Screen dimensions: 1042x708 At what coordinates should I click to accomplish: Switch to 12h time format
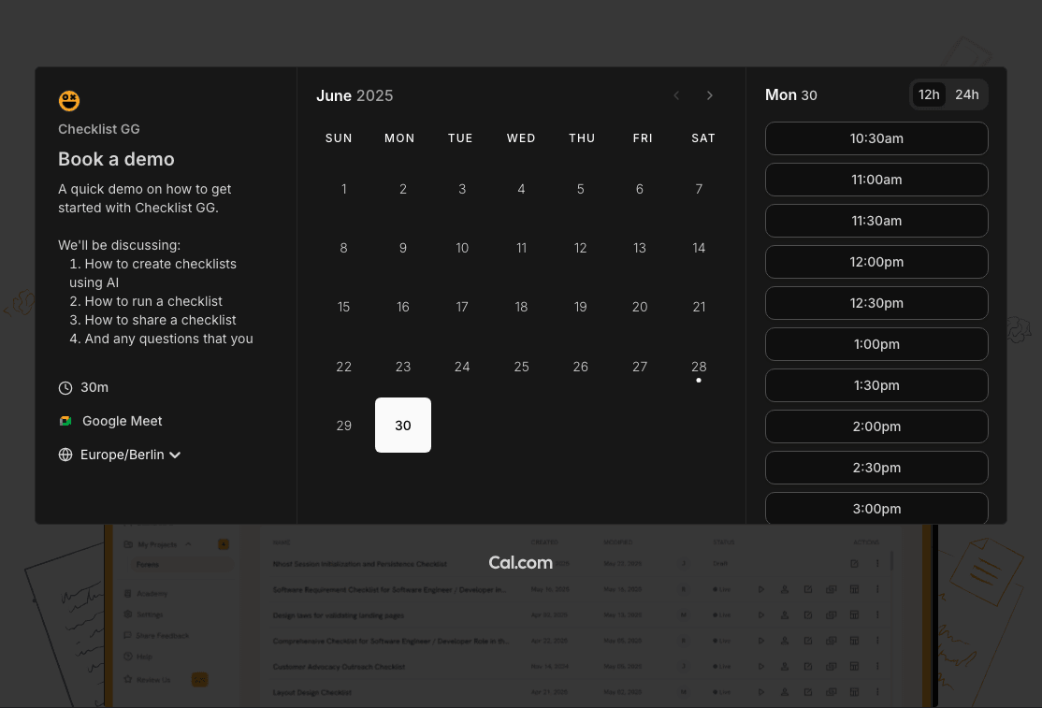929,95
